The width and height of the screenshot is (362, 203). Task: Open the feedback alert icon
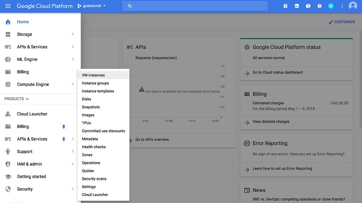pyautogui.click(x=308, y=6)
